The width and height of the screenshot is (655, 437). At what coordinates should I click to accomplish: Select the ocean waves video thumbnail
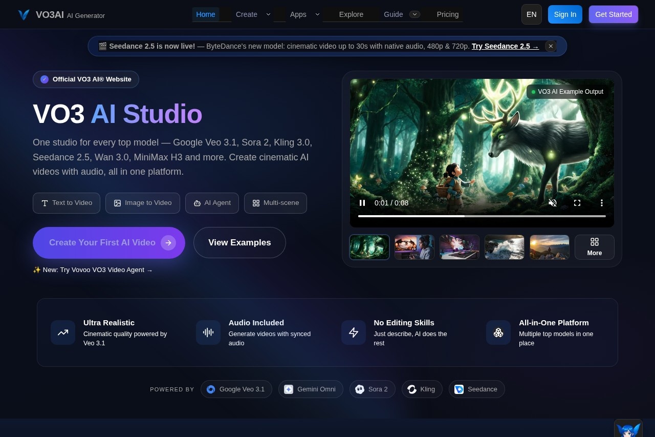505,247
